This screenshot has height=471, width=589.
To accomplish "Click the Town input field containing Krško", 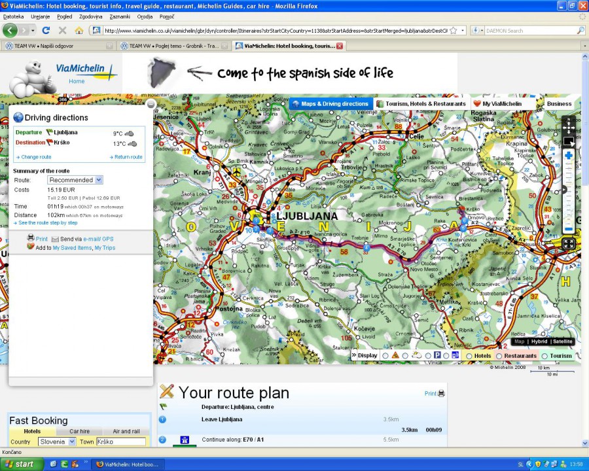I will click(121, 442).
